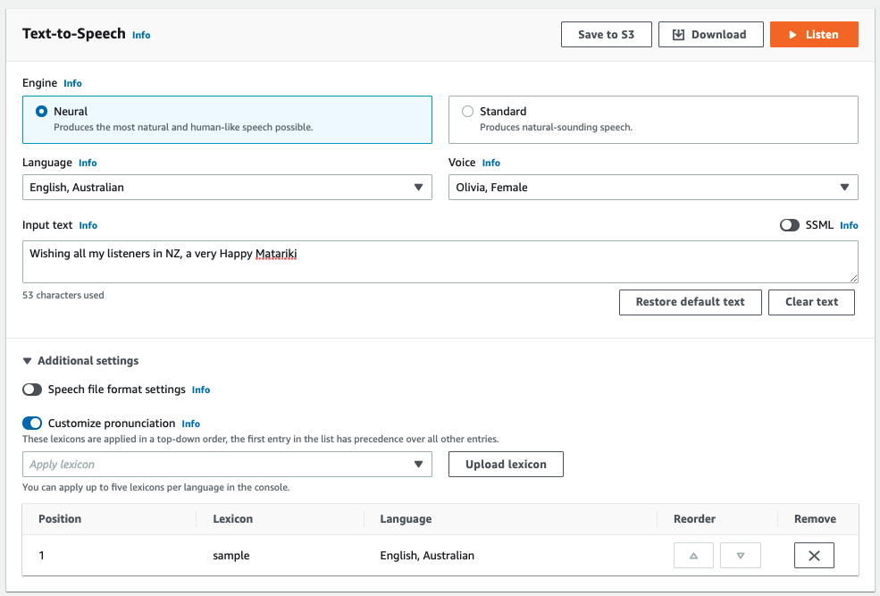Move sample lexicon up in order
The height and width of the screenshot is (596, 880).
(693, 556)
